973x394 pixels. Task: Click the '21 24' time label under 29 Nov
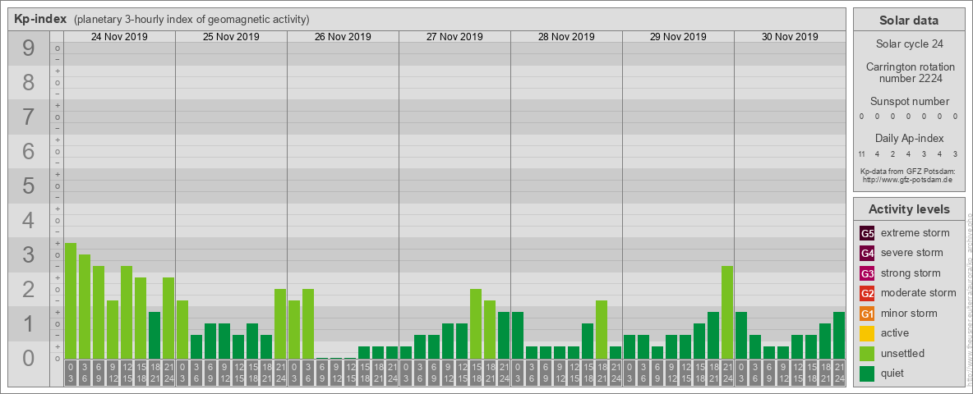(x=727, y=373)
